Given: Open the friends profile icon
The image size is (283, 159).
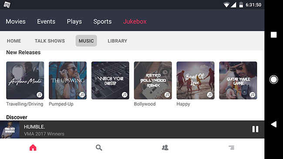Looking at the screenshot, I should click(x=165, y=148).
